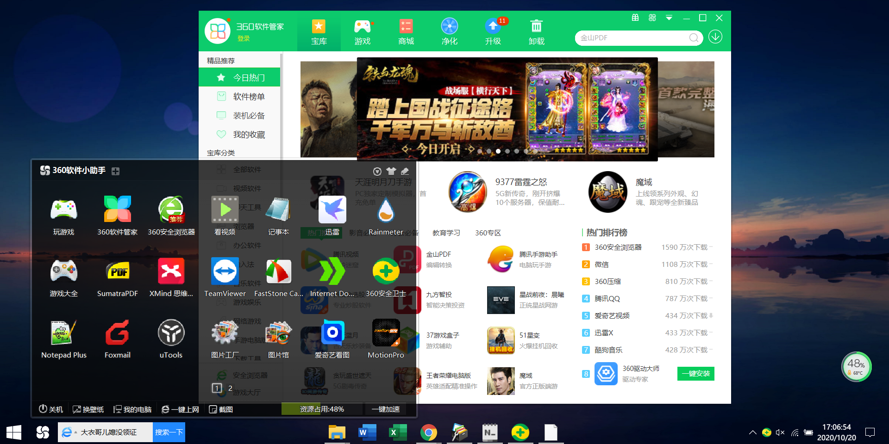
Task: Click the skin shirt icon in assistant panel
Action: tap(391, 171)
